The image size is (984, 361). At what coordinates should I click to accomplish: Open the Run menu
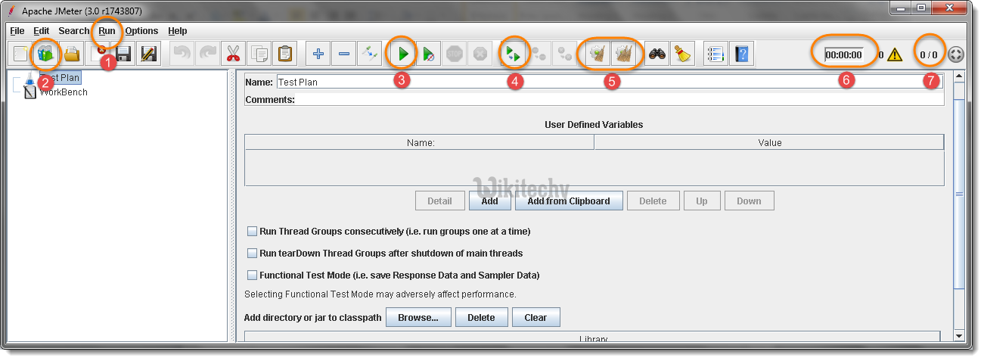tap(107, 31)
